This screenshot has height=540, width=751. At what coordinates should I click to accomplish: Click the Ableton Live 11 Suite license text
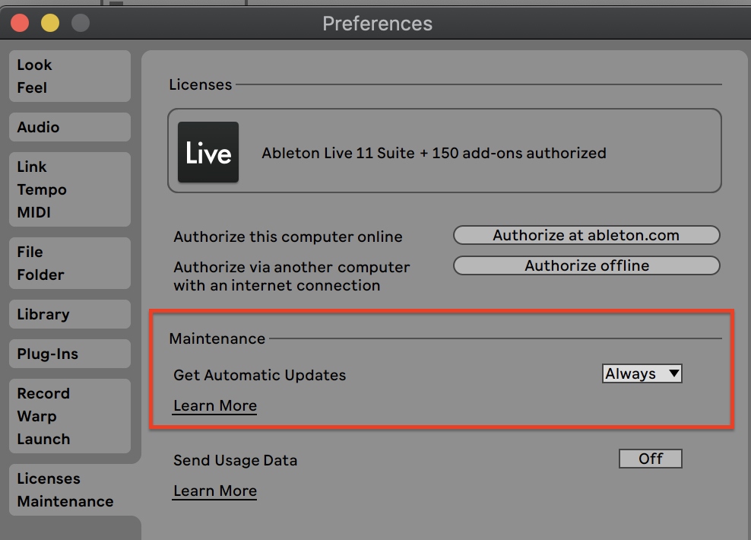click(x=434, y=153)
